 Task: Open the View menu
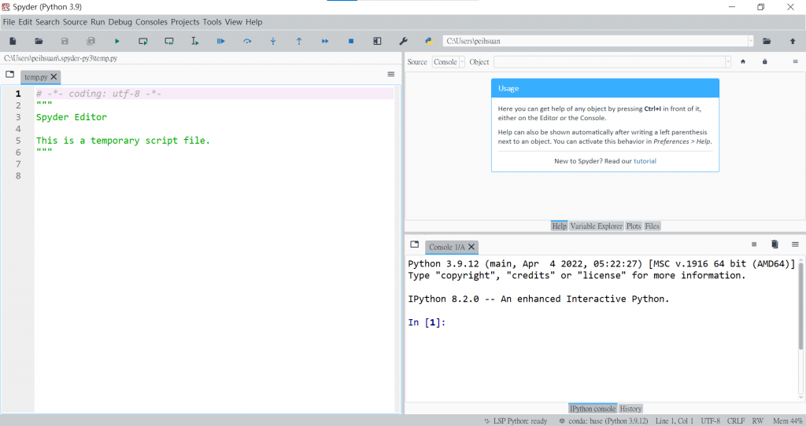(x=233, y=22)
